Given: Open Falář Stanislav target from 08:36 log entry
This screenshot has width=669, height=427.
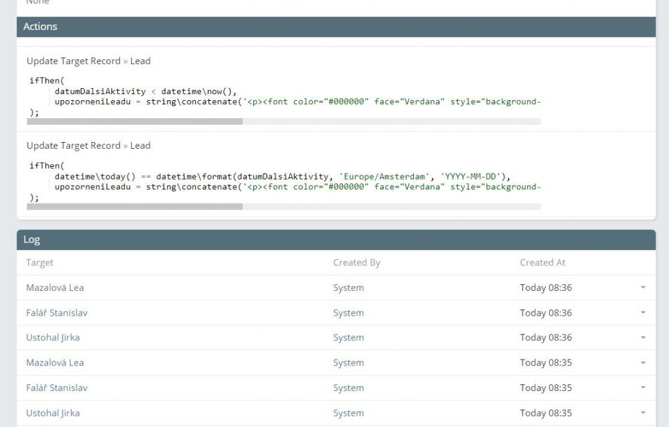Looking at the screenshot, I should point(57,313).
